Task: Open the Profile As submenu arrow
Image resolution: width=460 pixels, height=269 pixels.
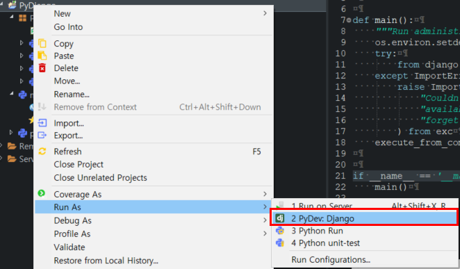Action: 265,234
